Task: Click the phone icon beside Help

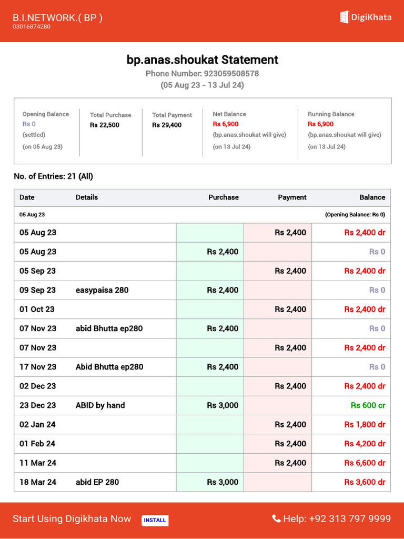Action: [x=276, y=519]
